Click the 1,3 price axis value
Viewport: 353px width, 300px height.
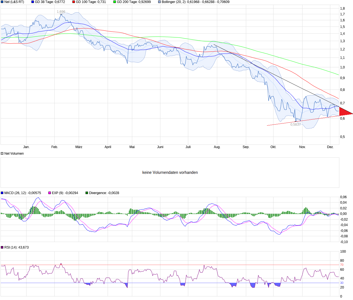(x=342, y=41)
